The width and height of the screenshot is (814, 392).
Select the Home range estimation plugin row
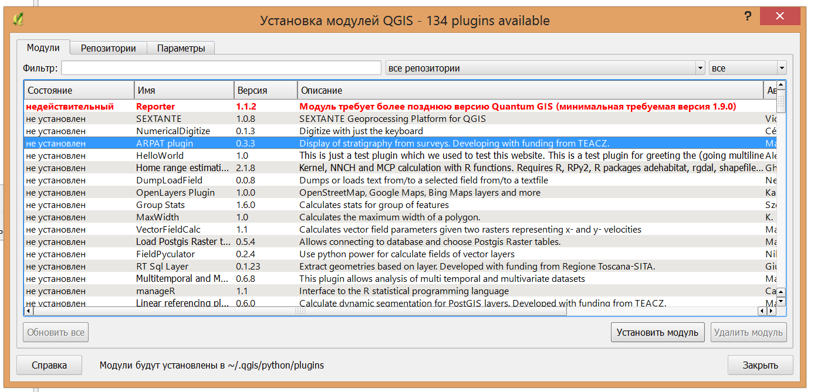coord(400,168)
